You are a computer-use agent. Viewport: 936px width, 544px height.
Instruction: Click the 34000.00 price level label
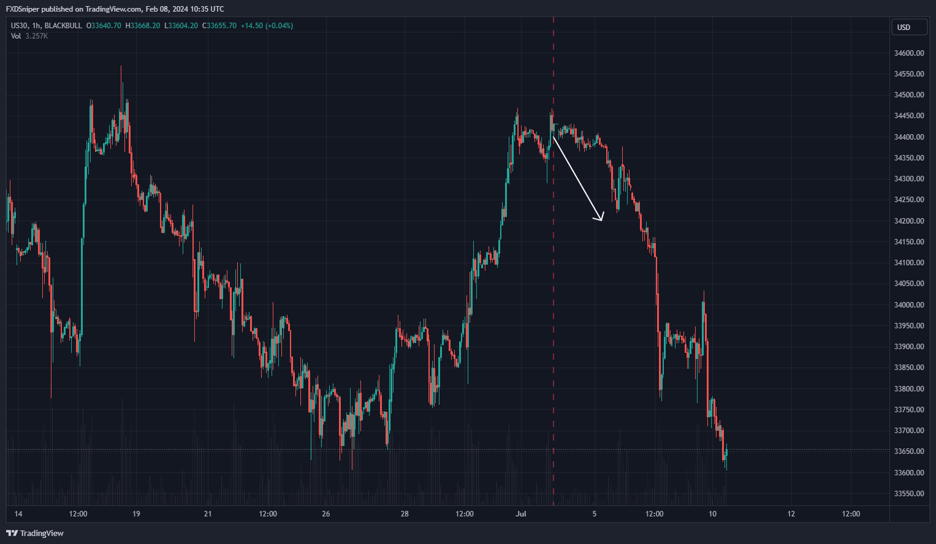909,305
